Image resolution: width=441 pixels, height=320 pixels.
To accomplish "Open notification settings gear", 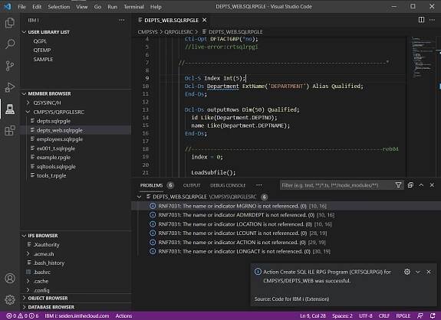I will pos(407,272).
